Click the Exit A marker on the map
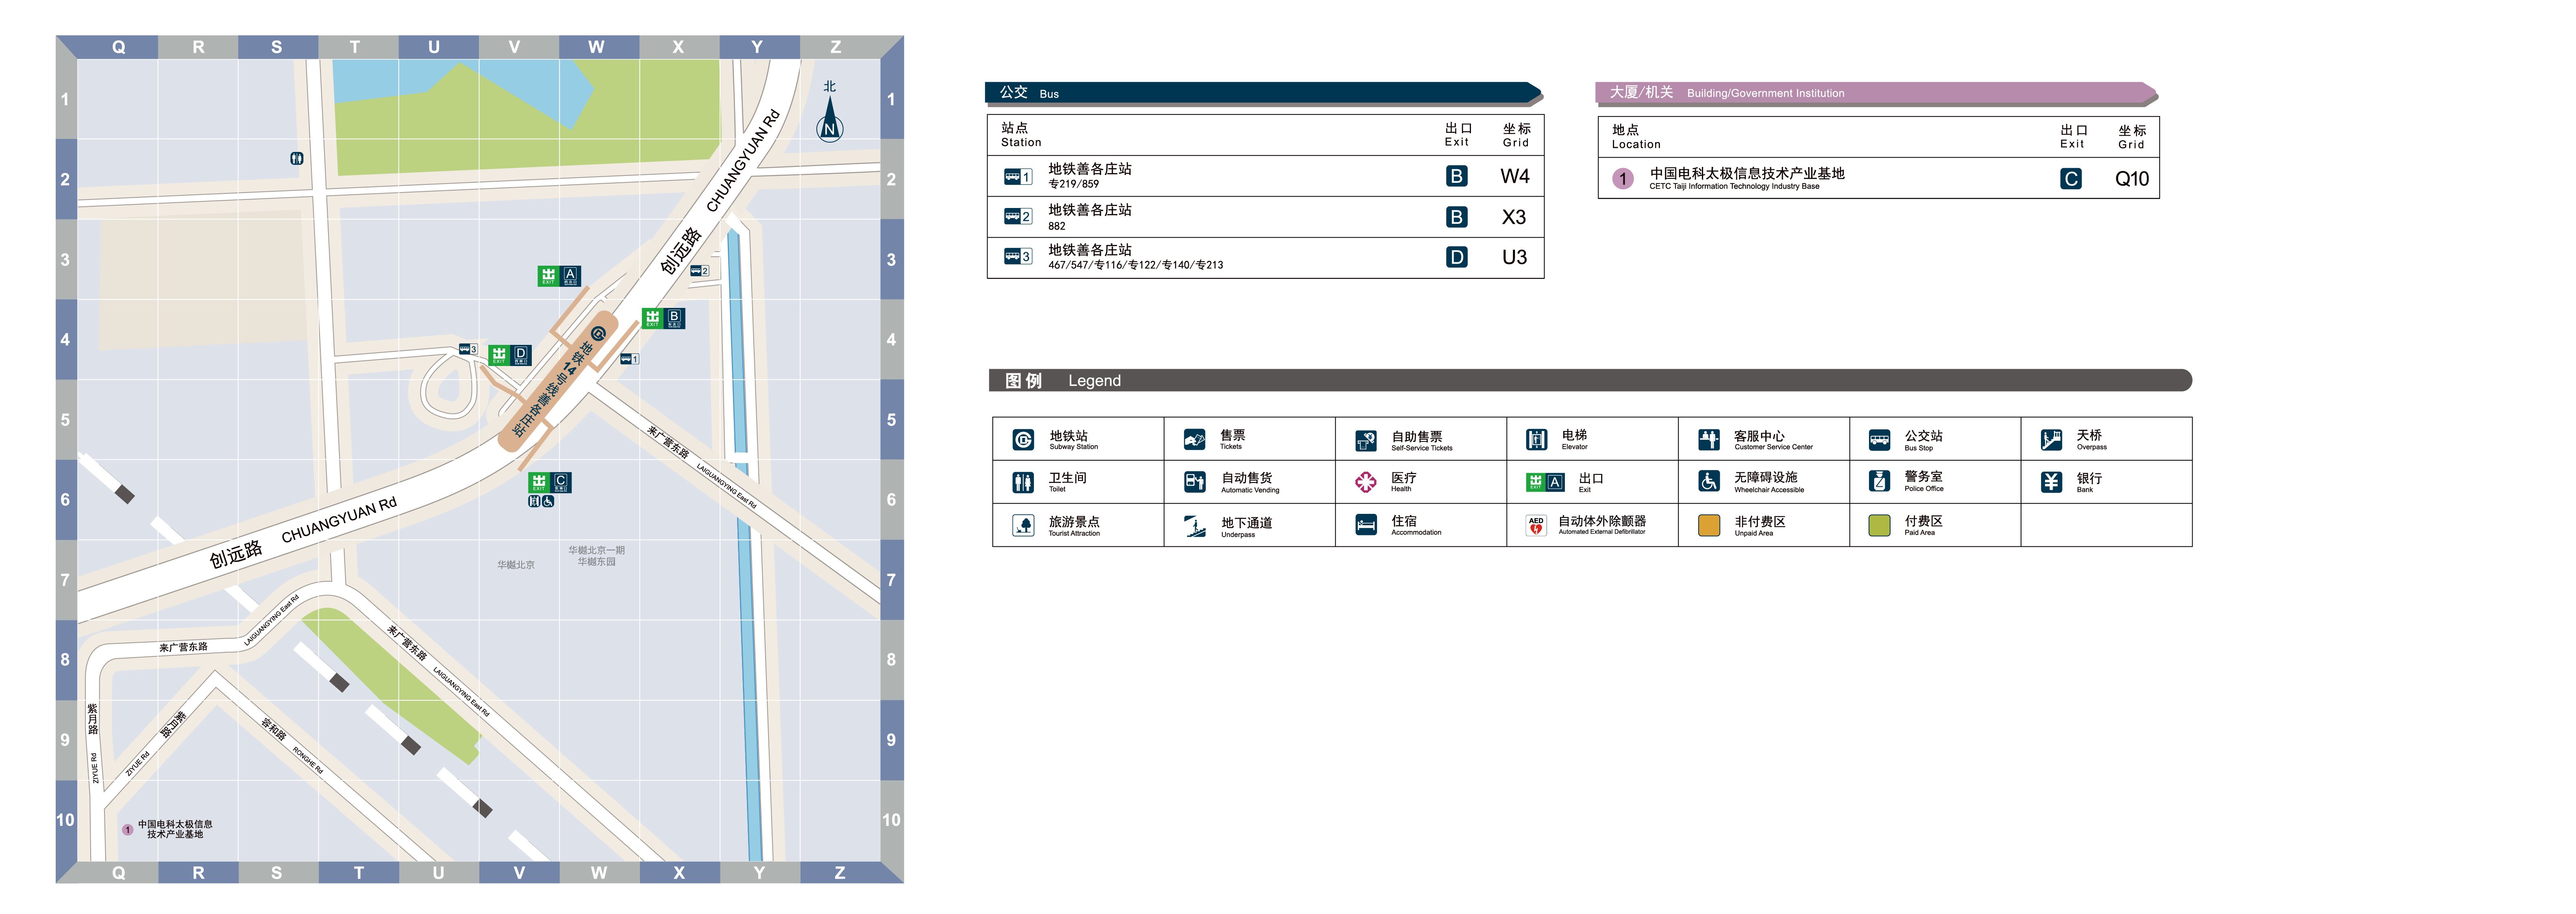The height and width of the screenshot is (914, 2576). click(559, 276)
